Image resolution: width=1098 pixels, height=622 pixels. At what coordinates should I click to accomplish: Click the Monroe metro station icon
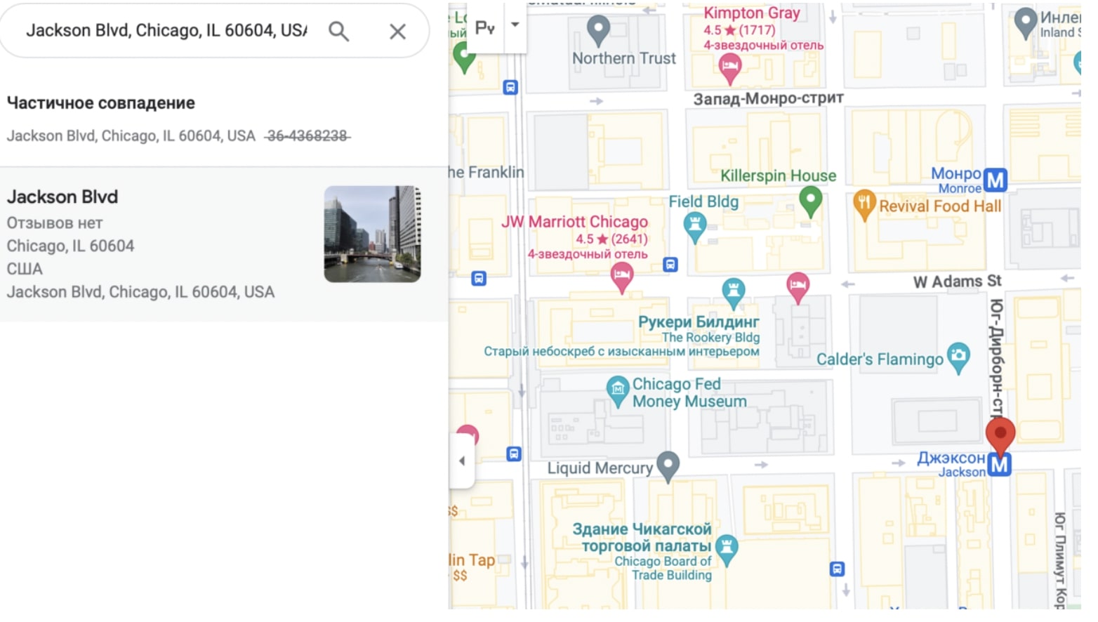coord(996,180)
